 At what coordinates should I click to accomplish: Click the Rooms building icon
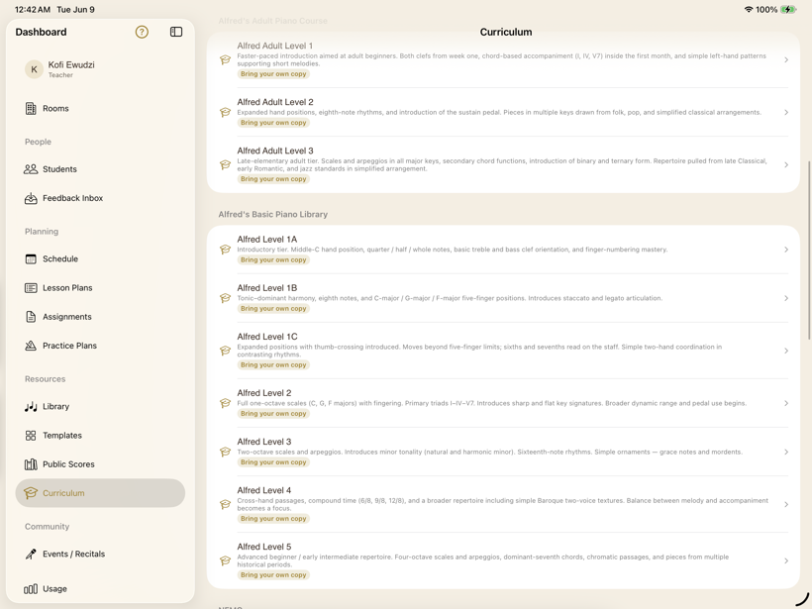(31, 108)
